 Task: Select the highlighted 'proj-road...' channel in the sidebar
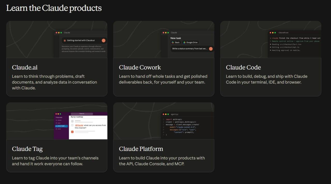[62, 126]
